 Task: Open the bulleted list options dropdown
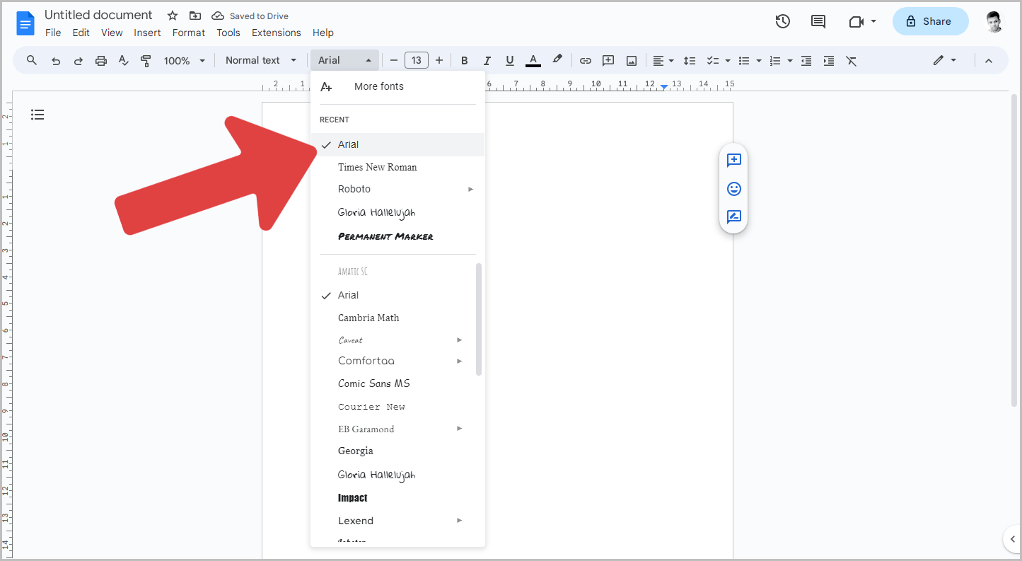tap(750, 61)
